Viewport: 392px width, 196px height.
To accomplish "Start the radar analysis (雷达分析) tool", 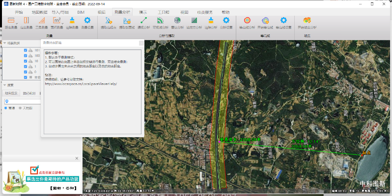I will coord(177,21).
